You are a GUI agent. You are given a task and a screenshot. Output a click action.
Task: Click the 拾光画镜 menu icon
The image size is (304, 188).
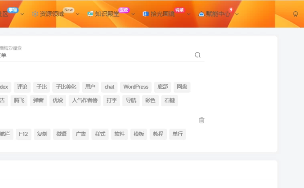pos(146,14)
